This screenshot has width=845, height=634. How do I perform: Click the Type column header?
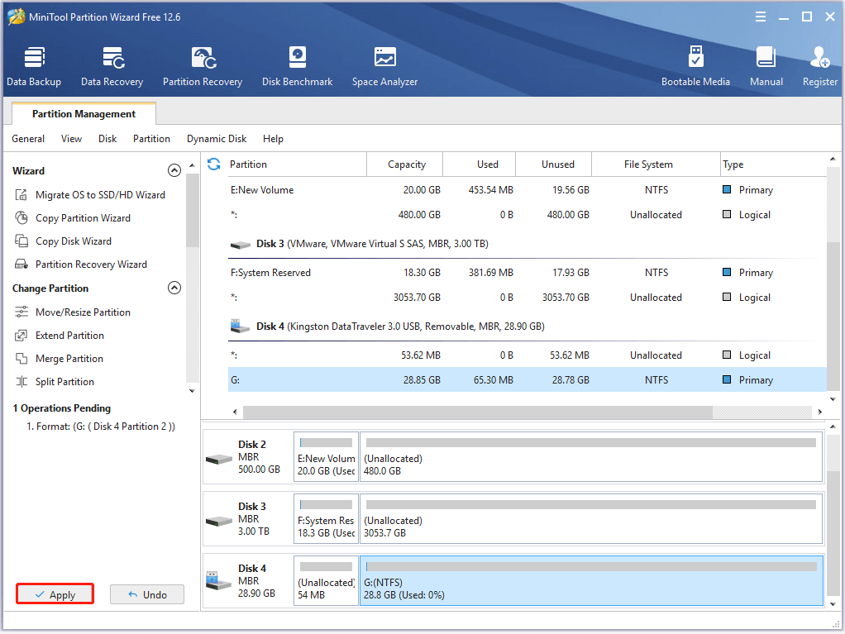coord(773,164)
